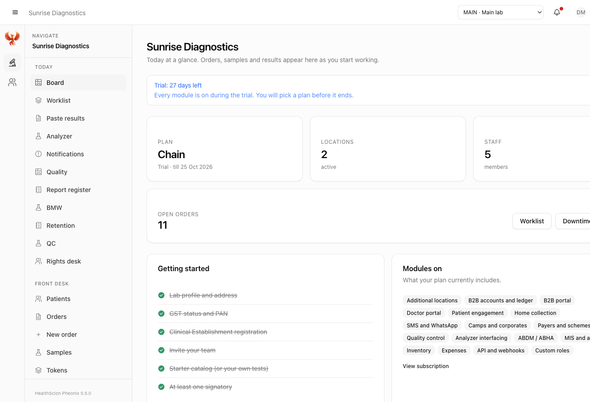The width and height of the screenshot is (590, 402).
Task: Open the View subscription link
Action: tap(426, 366)
